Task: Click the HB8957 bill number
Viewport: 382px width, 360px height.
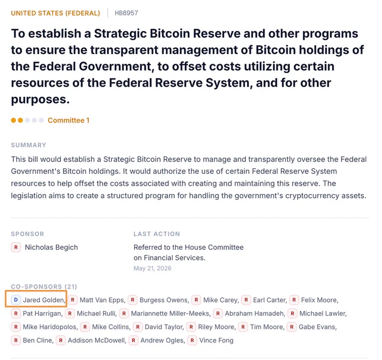Action: 126,13
